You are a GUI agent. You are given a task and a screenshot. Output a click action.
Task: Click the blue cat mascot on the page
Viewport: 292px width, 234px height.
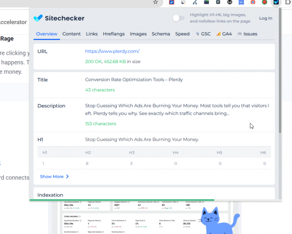218,220
